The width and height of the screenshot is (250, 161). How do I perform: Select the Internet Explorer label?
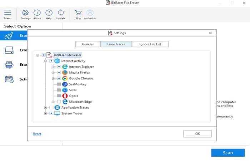(81, 67)
